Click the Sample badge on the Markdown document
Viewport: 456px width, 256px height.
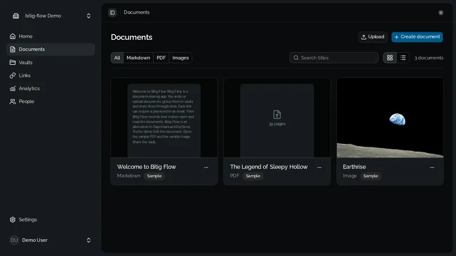point(154,176)
